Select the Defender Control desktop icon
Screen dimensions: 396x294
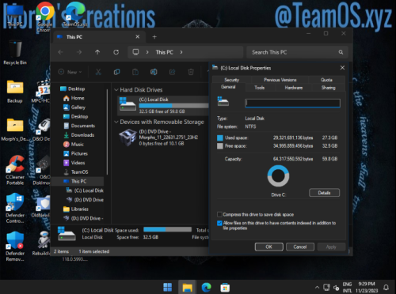[x=15, y=208]
